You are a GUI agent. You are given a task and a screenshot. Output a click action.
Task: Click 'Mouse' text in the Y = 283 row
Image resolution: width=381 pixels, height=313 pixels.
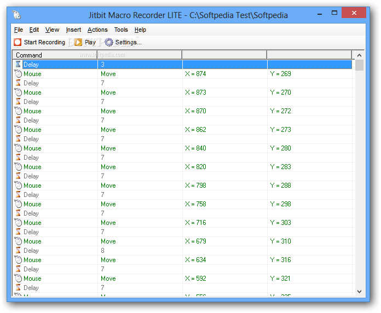(32, 167)
